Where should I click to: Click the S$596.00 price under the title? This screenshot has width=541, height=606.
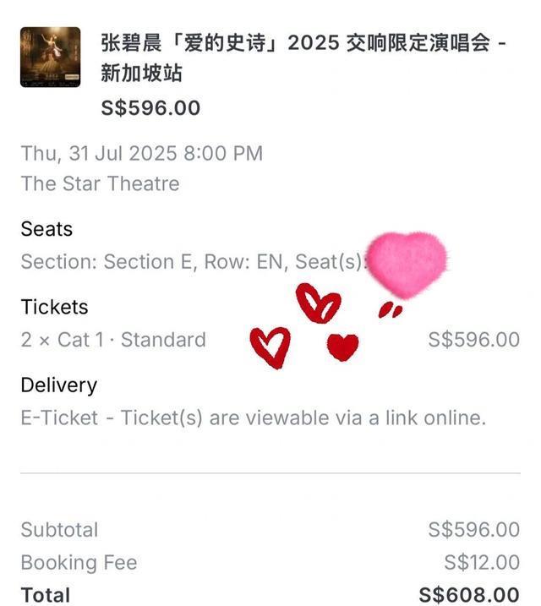click(150, 108)
